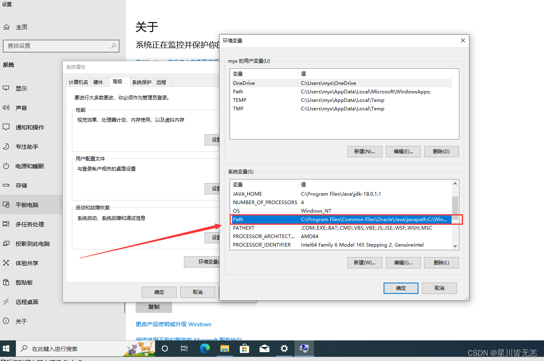The width and height of the screenshot is (544, 361).
Task: Click 复制 button on 关于 page
Action: point(154,307)
